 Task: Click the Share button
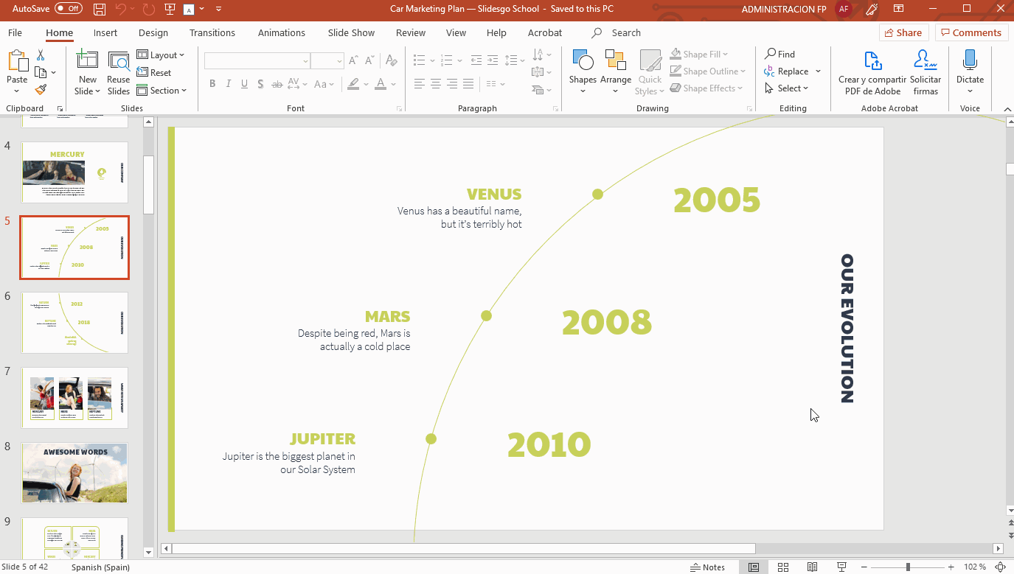click(903, 32)
